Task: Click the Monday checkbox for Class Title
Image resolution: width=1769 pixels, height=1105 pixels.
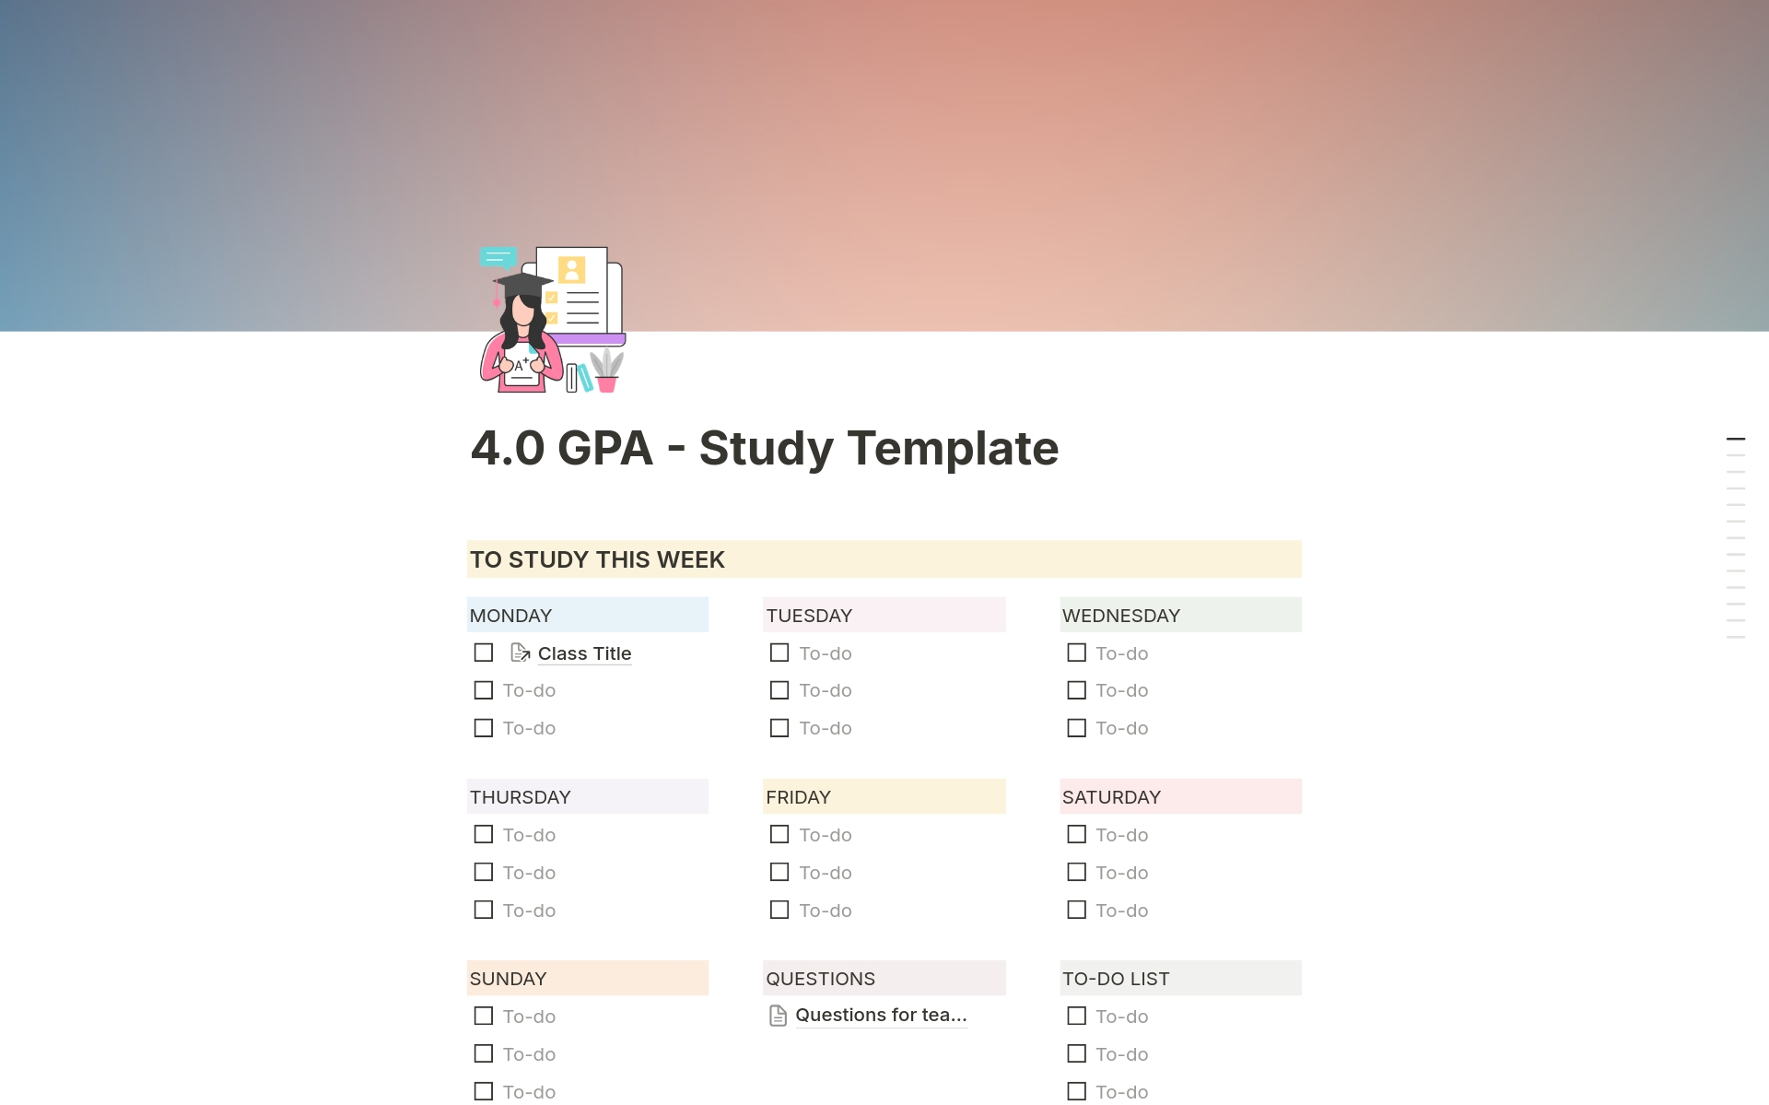Action: point(484,653)
